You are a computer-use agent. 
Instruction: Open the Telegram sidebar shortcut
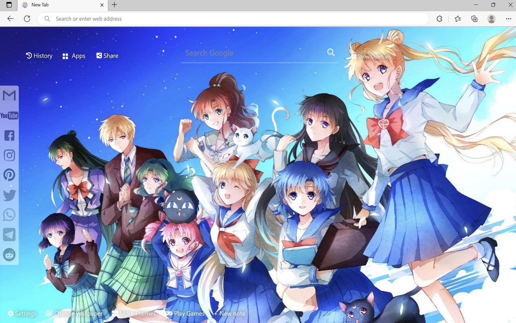(9, 235)
